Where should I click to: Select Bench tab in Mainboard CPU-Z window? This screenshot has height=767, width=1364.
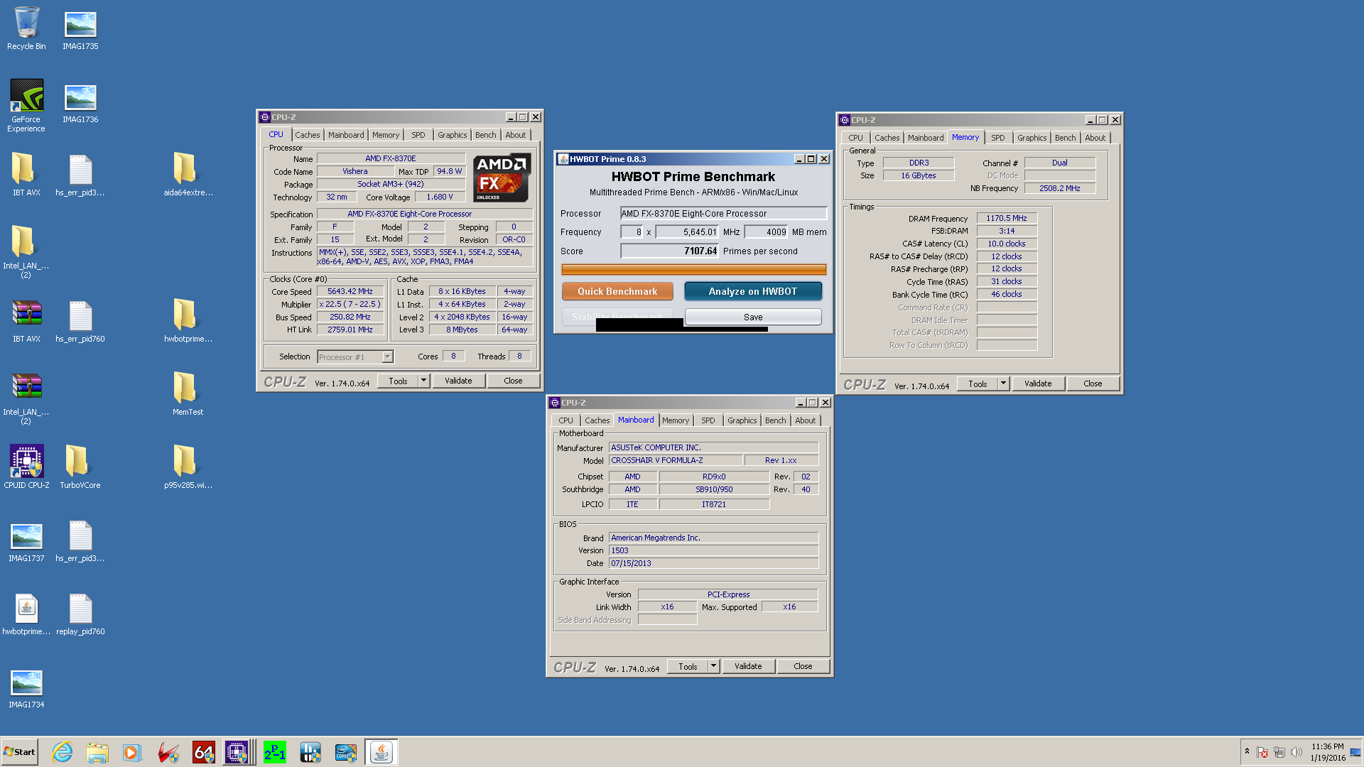(775, 420)
